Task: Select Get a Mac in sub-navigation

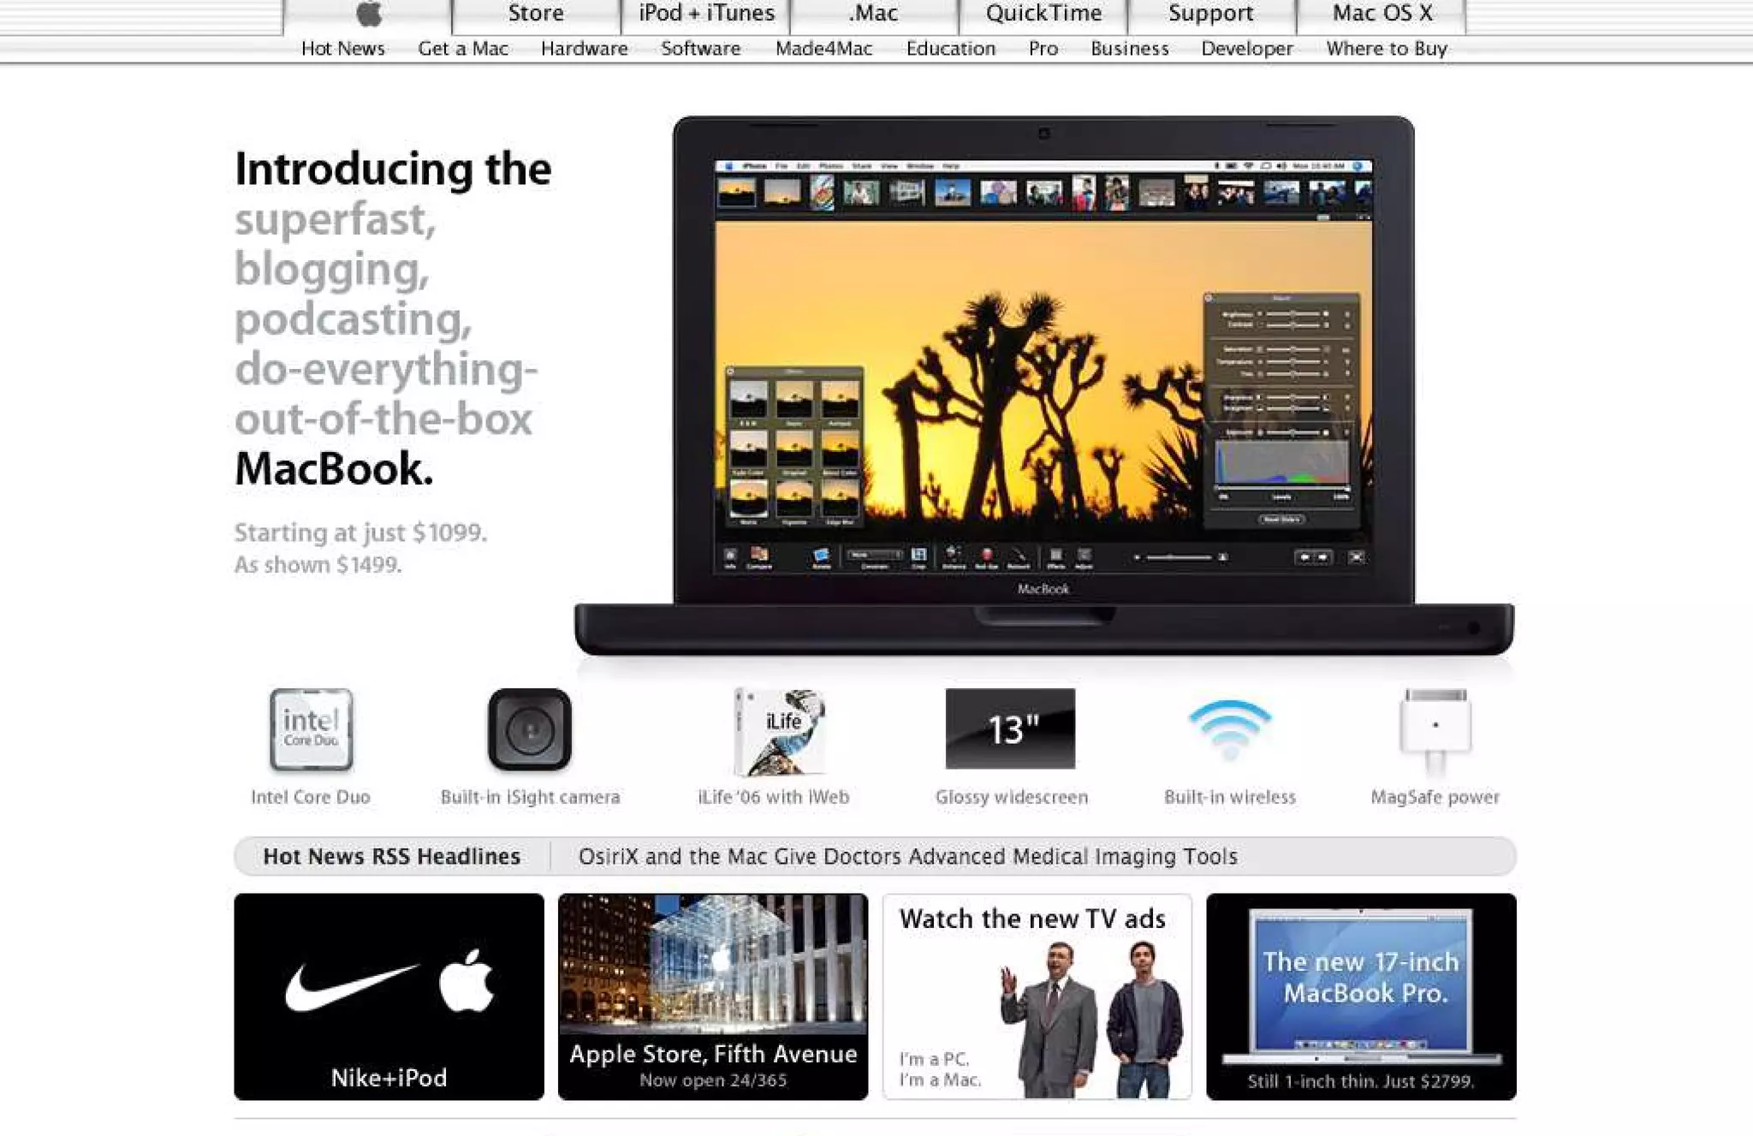Action: (463, 49)
